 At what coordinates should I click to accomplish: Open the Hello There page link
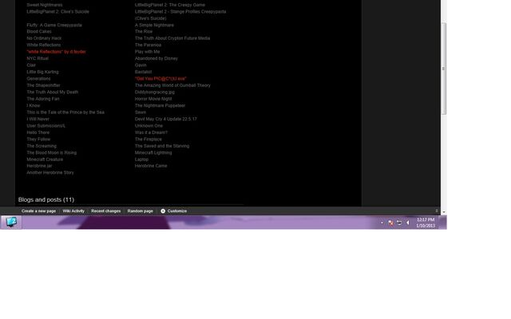(38, 132)
